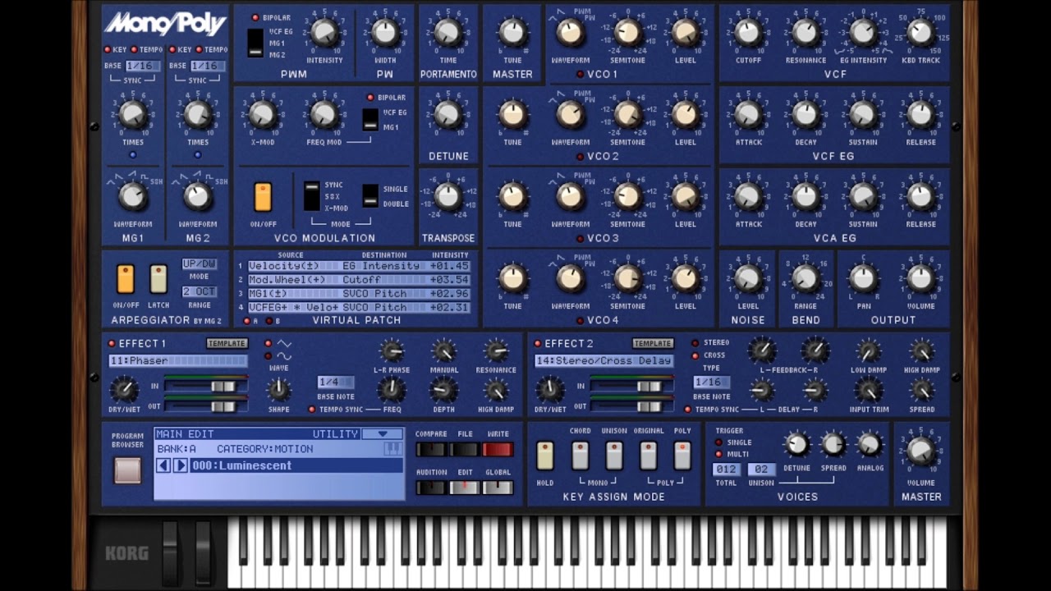Open Effect 2 BASE NOTE 1/16 selector
The width and height of the screenshot is (1051, 591).
point(712,383)
